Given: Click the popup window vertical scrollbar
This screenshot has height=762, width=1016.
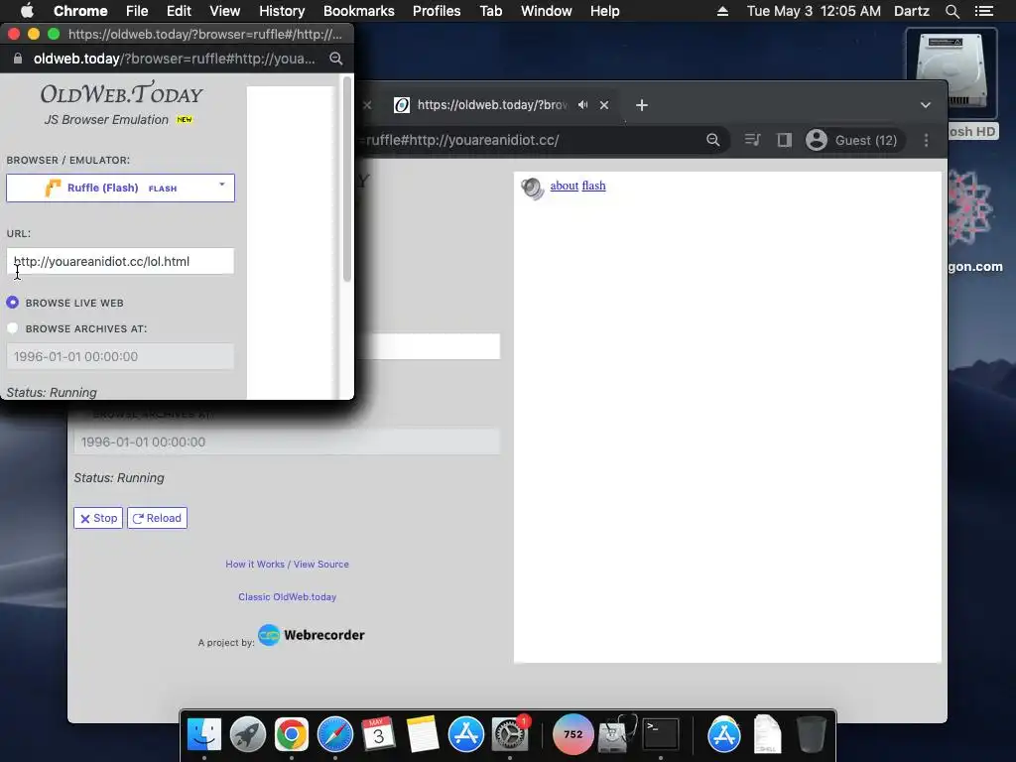Looking at the screenshot, I should [x=347, y=180].
